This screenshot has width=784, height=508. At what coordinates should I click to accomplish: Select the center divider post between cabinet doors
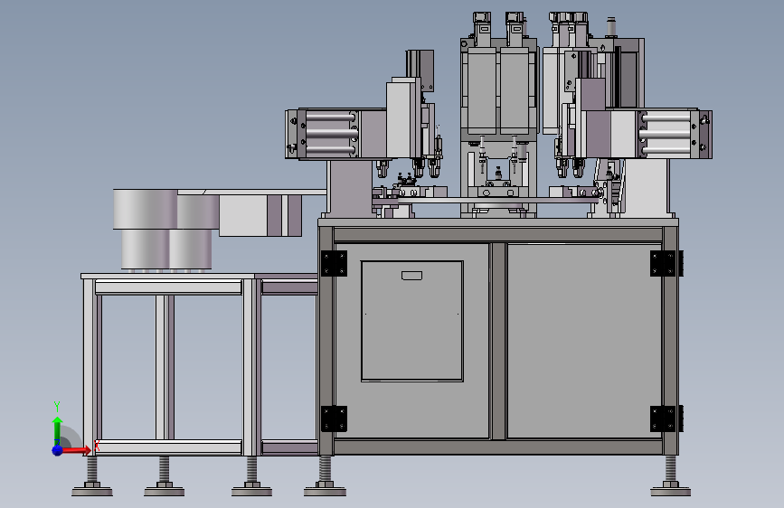[x=498, y=341]
